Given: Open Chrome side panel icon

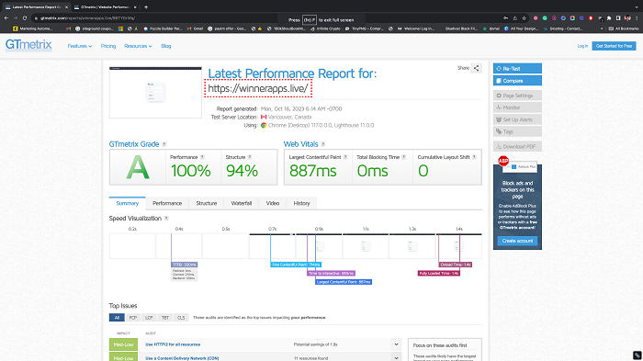Looking at the screenshot, I should tap(618, 18).
